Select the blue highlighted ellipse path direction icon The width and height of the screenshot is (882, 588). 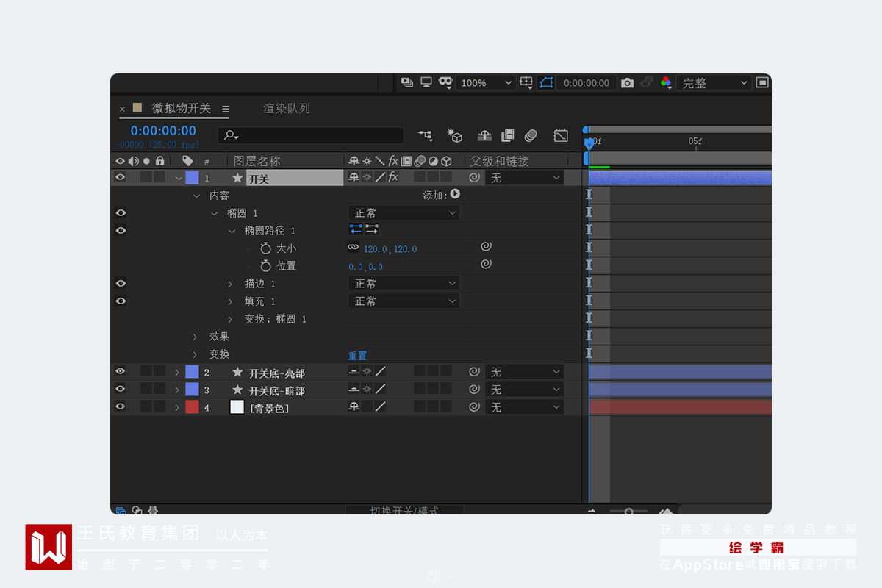point(356,230)
